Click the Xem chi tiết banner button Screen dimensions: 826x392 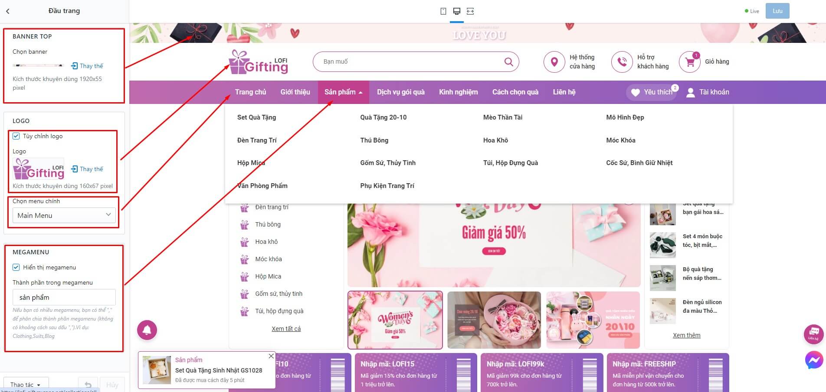494,251
